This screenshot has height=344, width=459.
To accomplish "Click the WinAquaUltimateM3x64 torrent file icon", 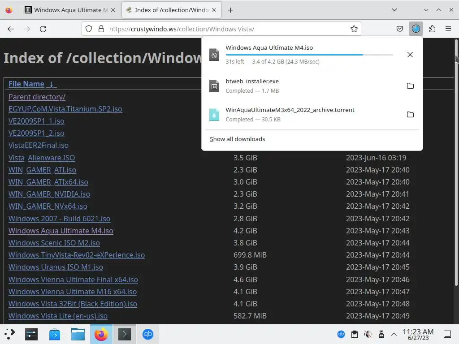I will point(214,115).
